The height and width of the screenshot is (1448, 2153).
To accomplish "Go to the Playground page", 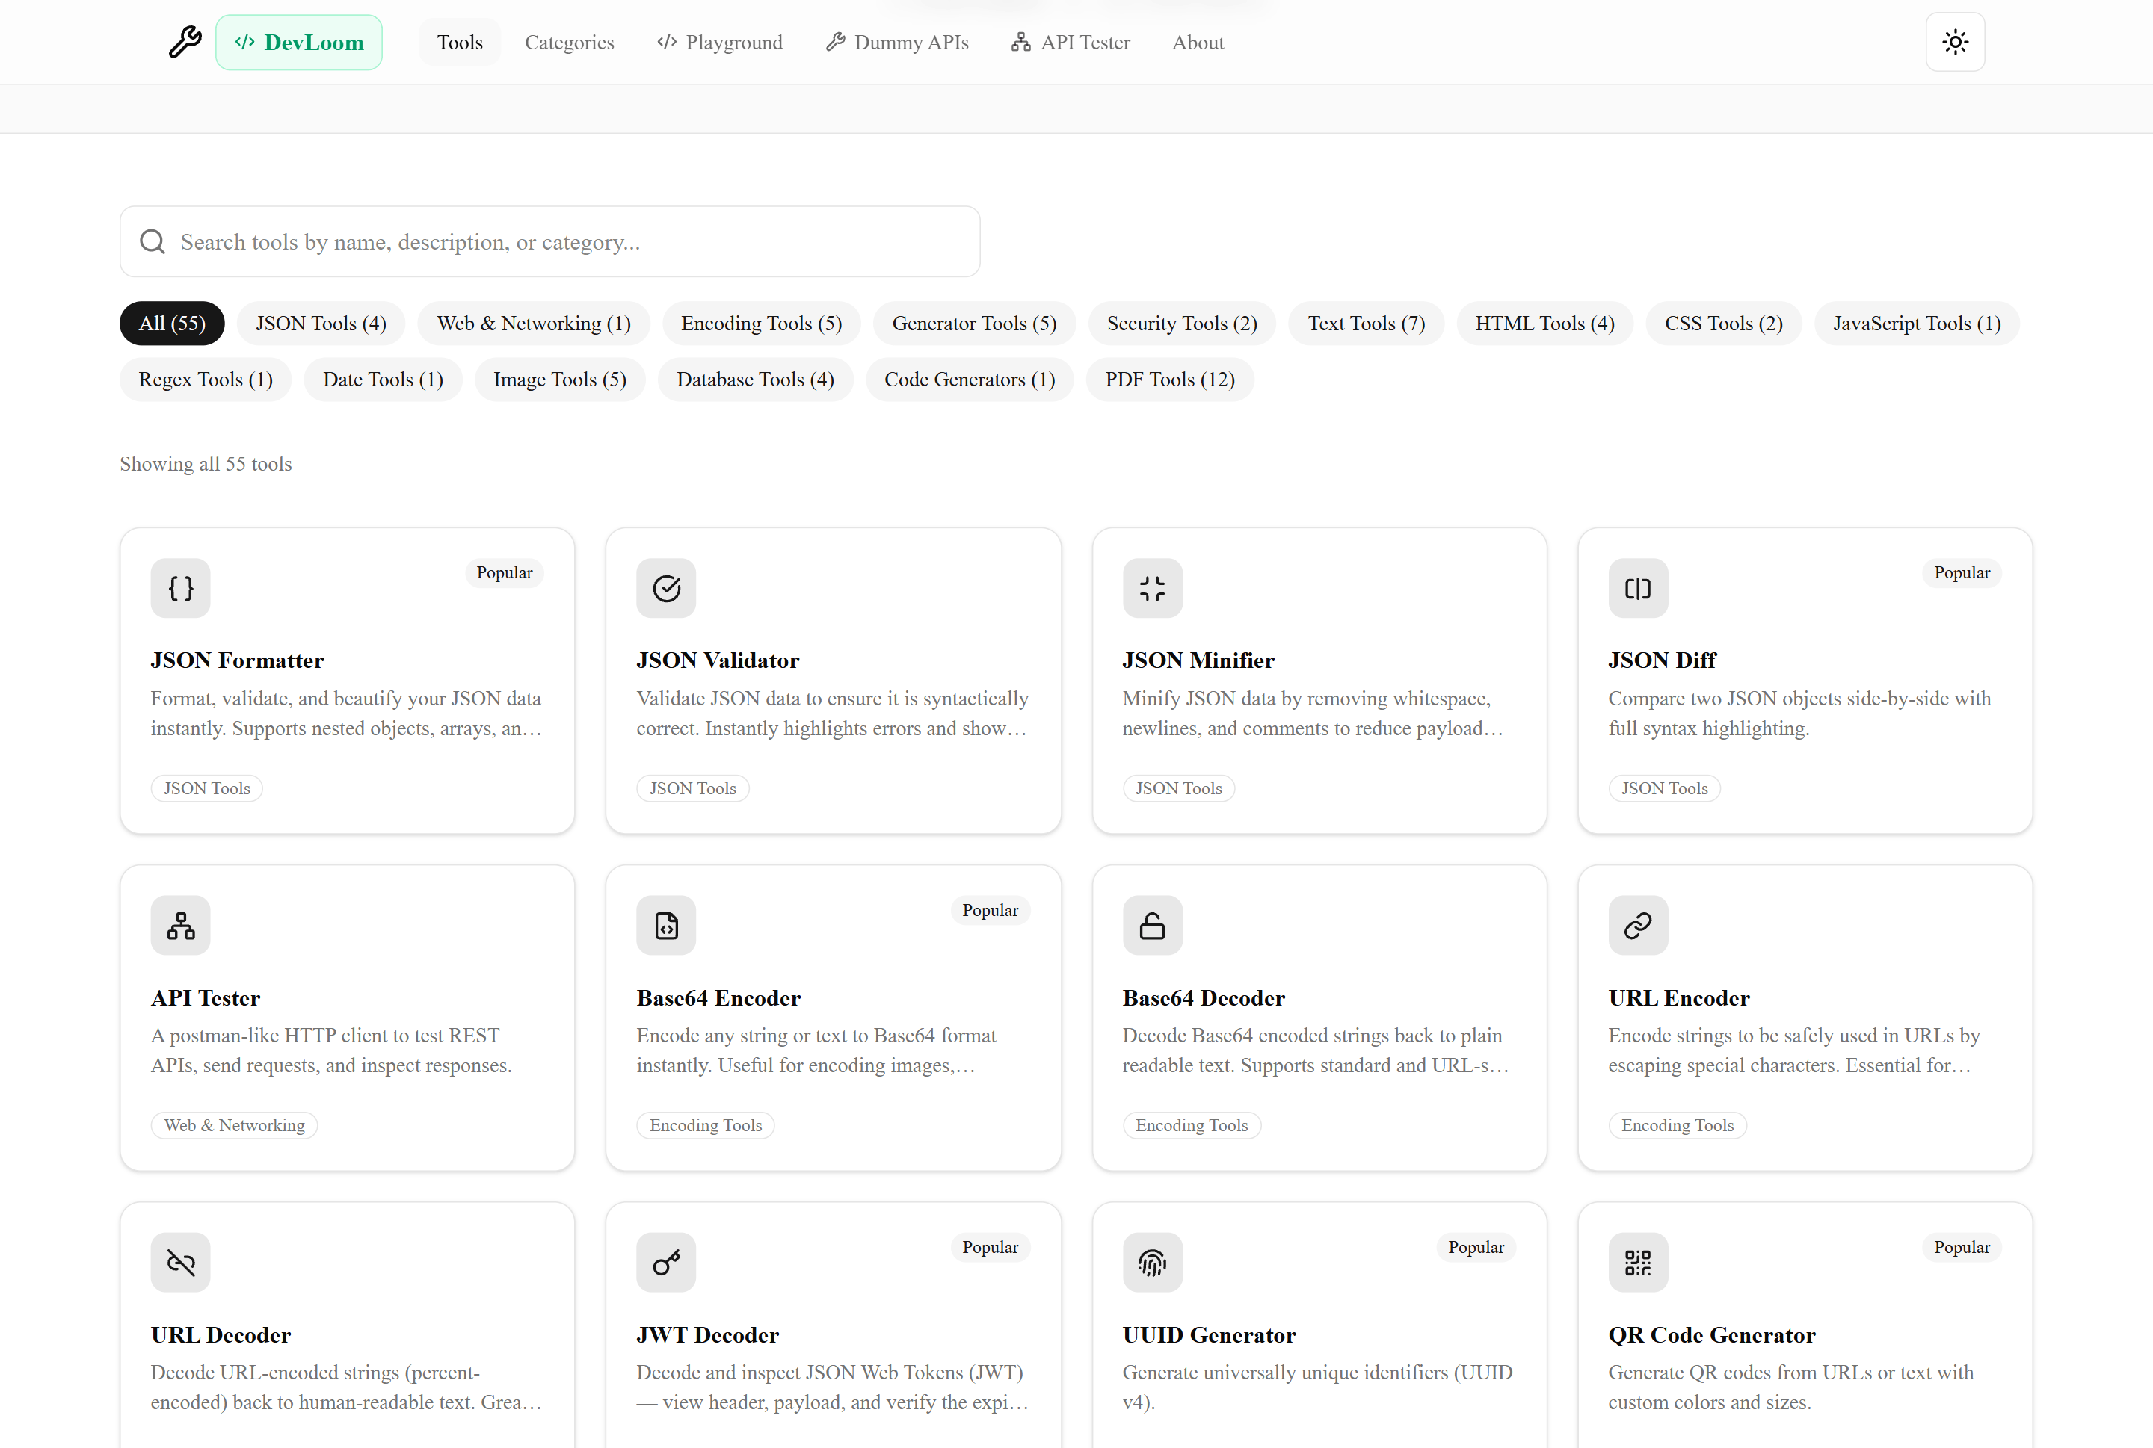I will click(719, 43).
